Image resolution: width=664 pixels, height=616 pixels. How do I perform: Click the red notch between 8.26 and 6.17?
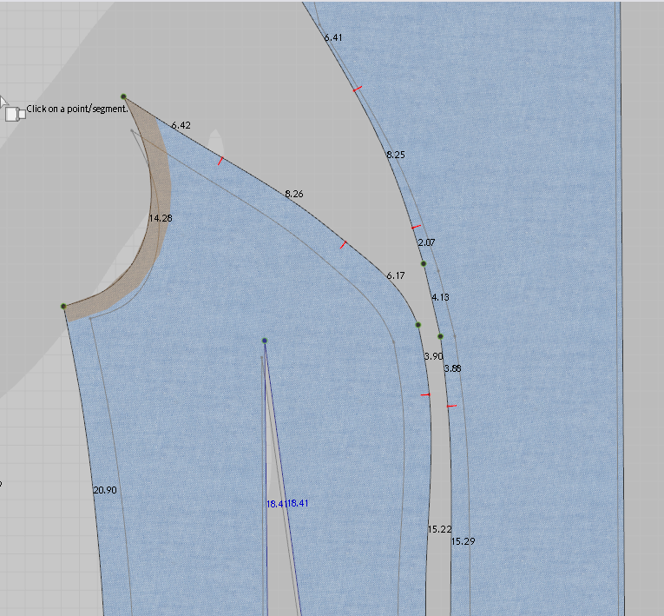click(x=344, y=245)
